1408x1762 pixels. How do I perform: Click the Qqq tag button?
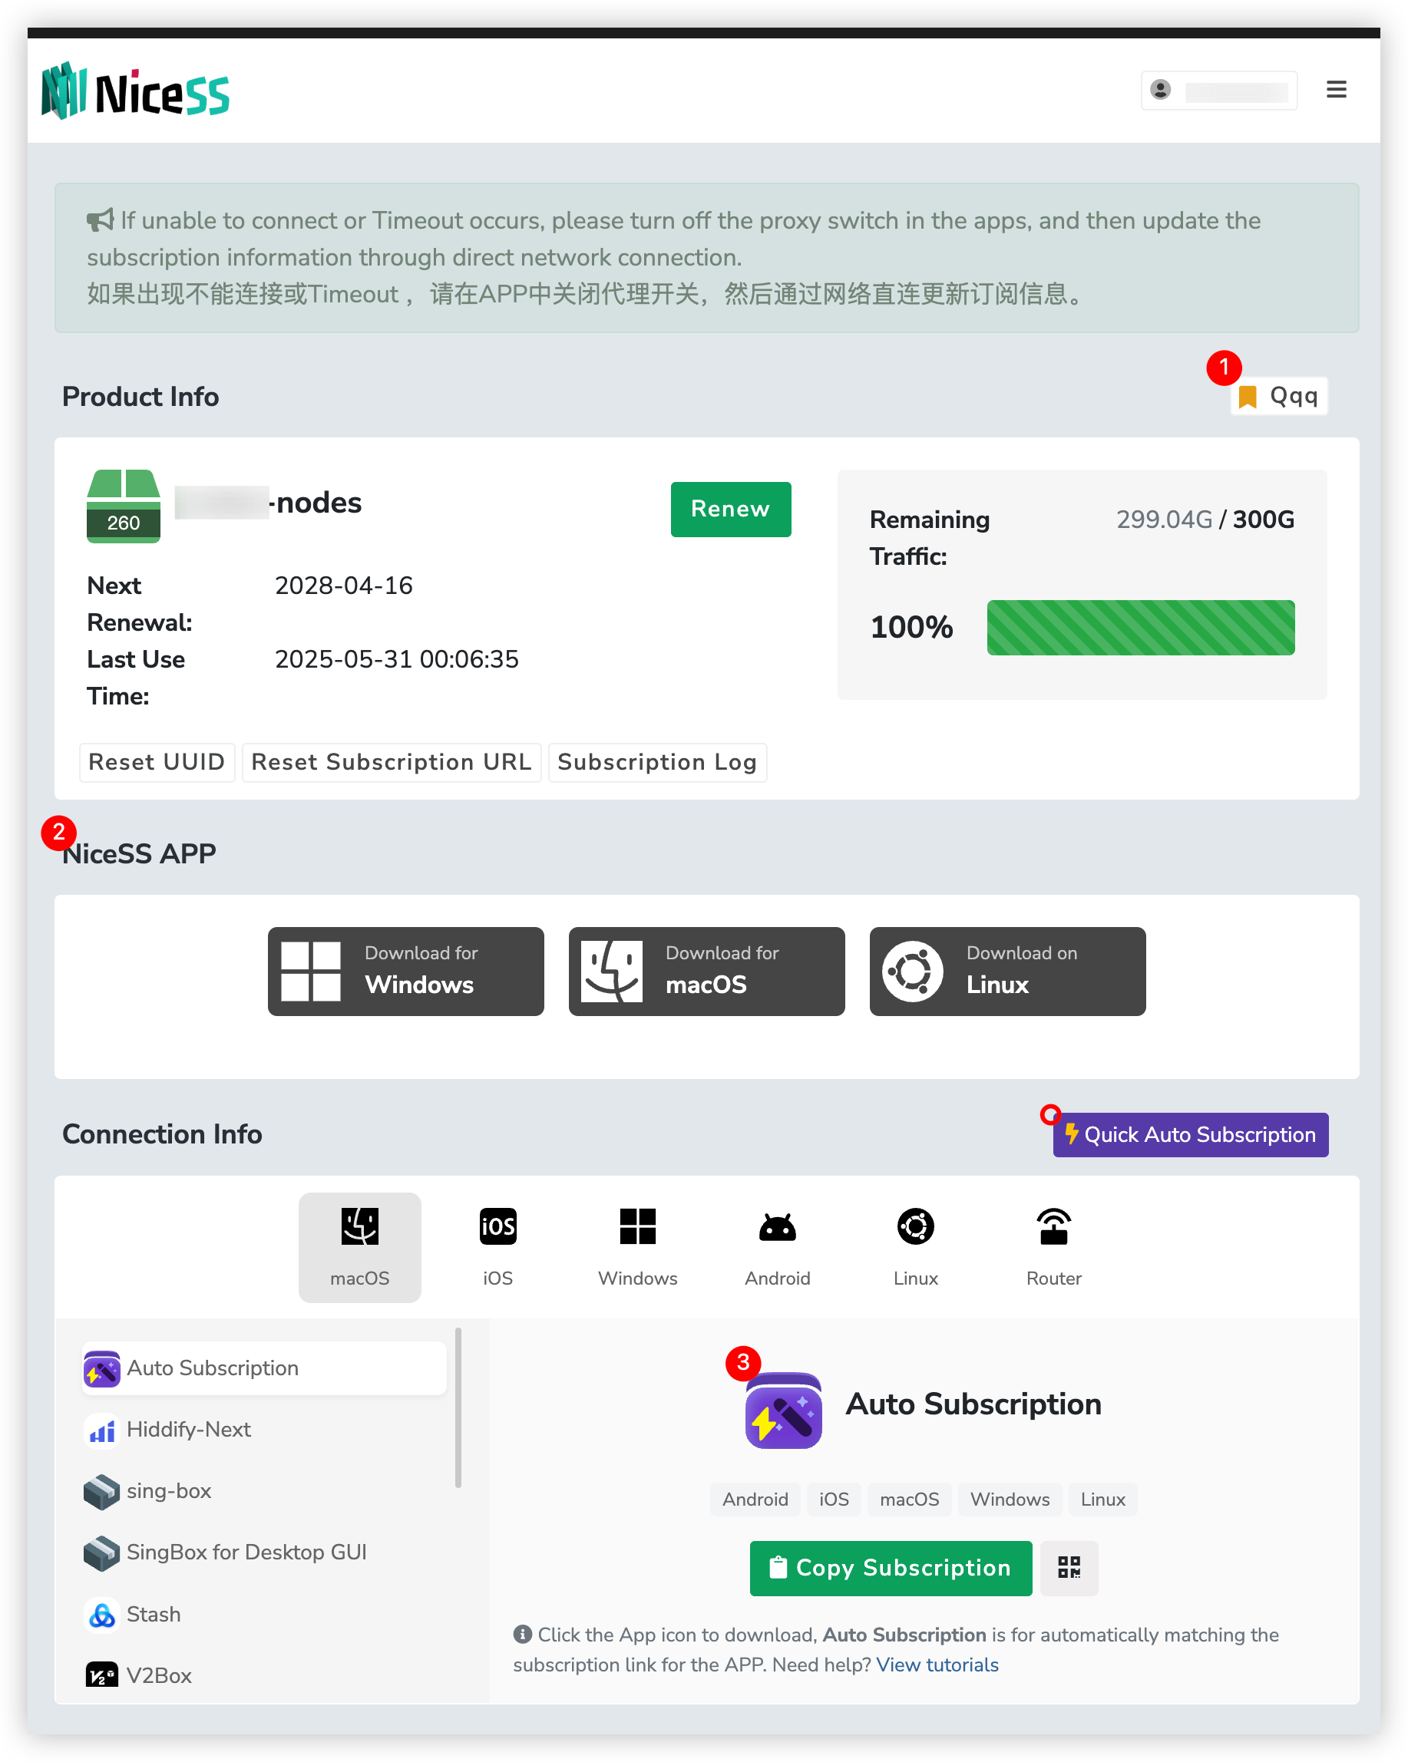point(1278,396)
